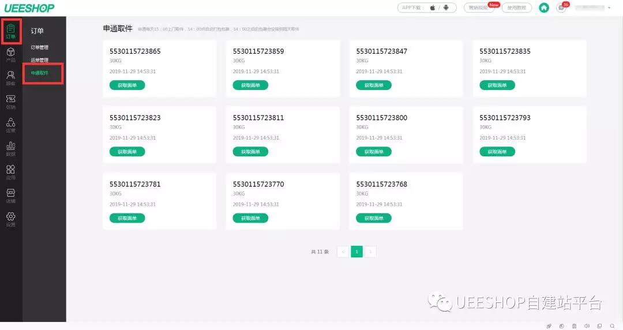Open the 店铺 storefront icon
The height and width of the screenshot is (330, 623).
11,196
